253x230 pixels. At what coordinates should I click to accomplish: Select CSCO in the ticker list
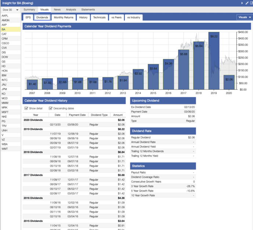point(11,43)
